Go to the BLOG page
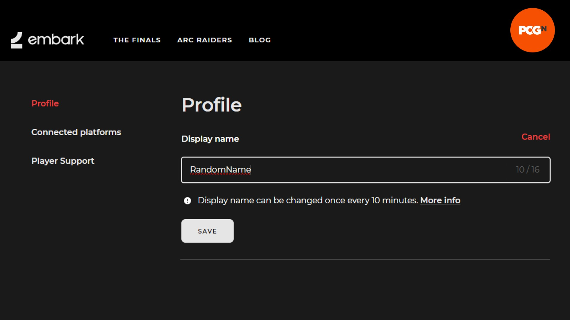 tap(260, 40)
